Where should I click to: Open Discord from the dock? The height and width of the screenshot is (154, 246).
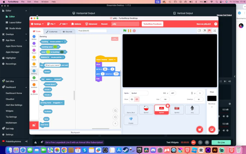click(x=153, y=150)
